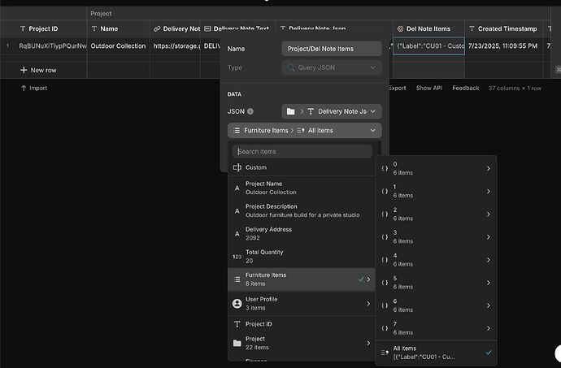Expand array item 1 chevron

tap(489, 192)
